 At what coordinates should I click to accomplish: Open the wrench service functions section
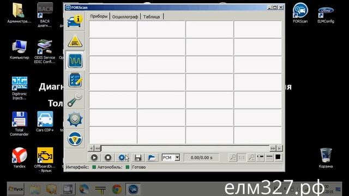click(x=75, y=100)
